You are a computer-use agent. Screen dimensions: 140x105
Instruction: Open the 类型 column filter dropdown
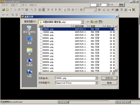pos(105,26)
